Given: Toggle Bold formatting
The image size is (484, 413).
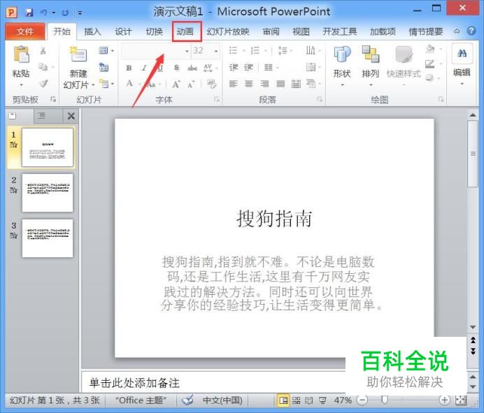Looking at the screenshot, I should [x=129, y=68].
